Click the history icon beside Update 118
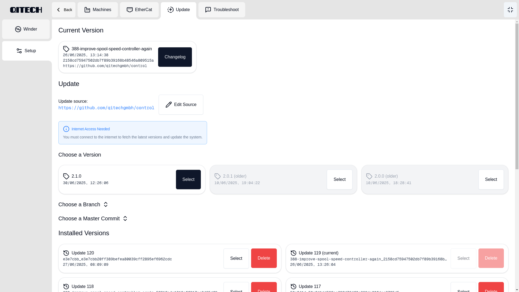The width and height of the screenshot is (519, 292). [66, 287]
